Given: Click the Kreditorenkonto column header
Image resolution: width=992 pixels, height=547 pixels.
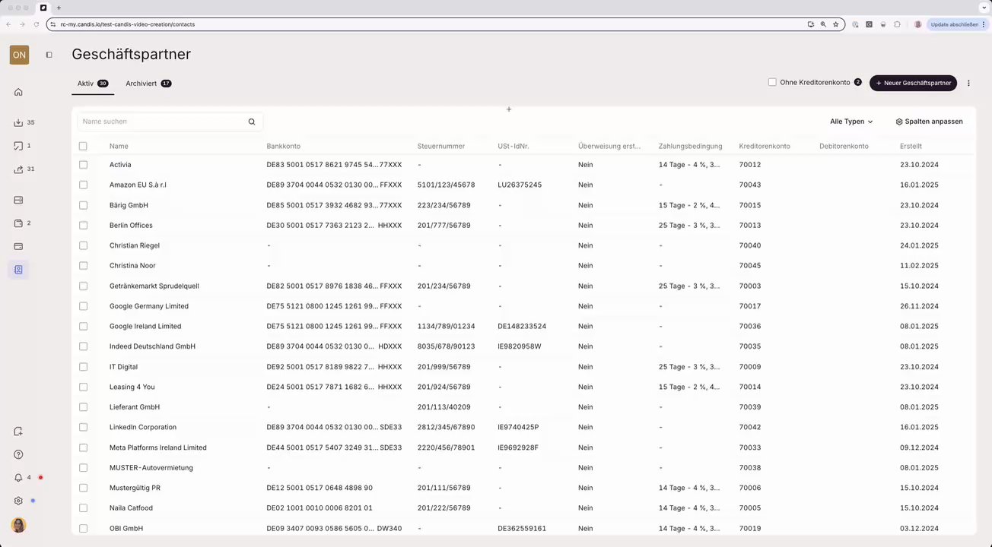Looking at the screenshot, I should pos(765,146).
